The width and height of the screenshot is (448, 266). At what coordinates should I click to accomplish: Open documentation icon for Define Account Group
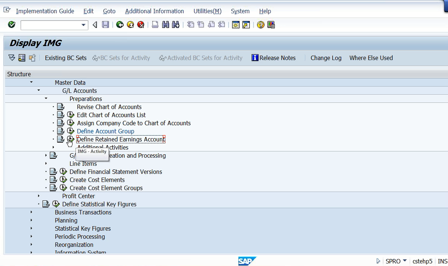click(60, 131)
